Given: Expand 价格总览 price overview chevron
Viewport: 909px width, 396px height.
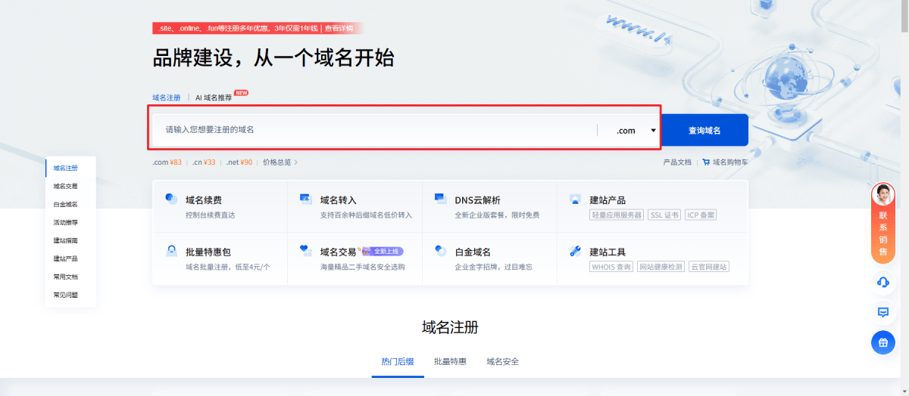Looking at the screenshot, I should [295, 162].
